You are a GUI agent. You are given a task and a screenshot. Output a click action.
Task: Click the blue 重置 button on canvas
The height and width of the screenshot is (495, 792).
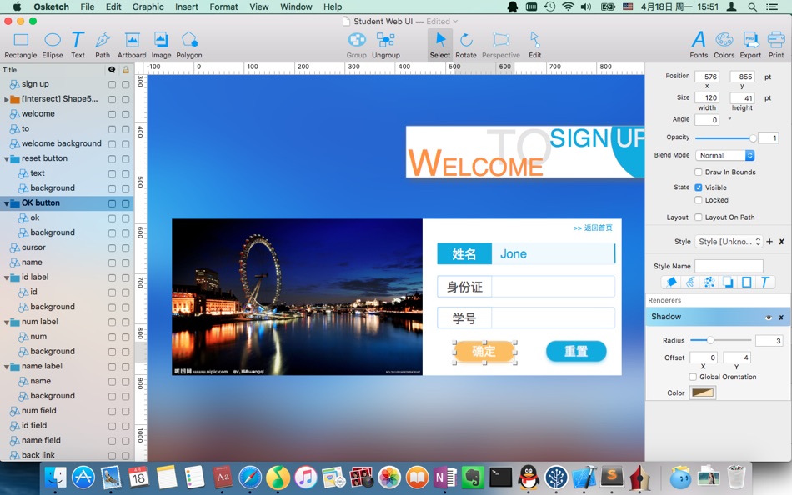tap(576, 351)
